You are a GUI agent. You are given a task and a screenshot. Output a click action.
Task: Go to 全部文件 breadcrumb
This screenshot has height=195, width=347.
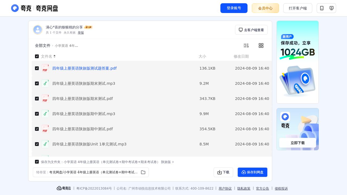tap(43, 45)
